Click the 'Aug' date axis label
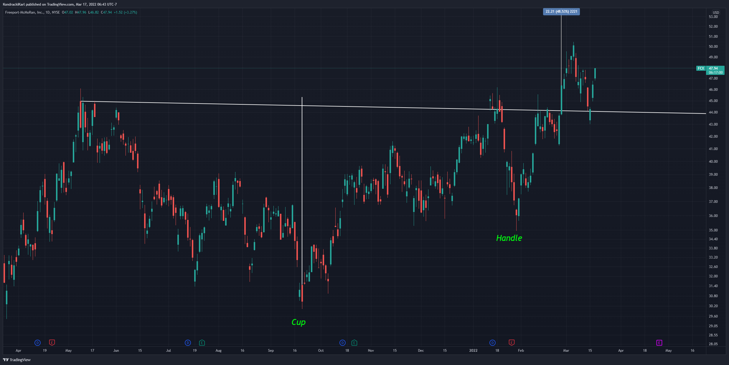Viewport: 729px width, 365px height. coord(218,351)
